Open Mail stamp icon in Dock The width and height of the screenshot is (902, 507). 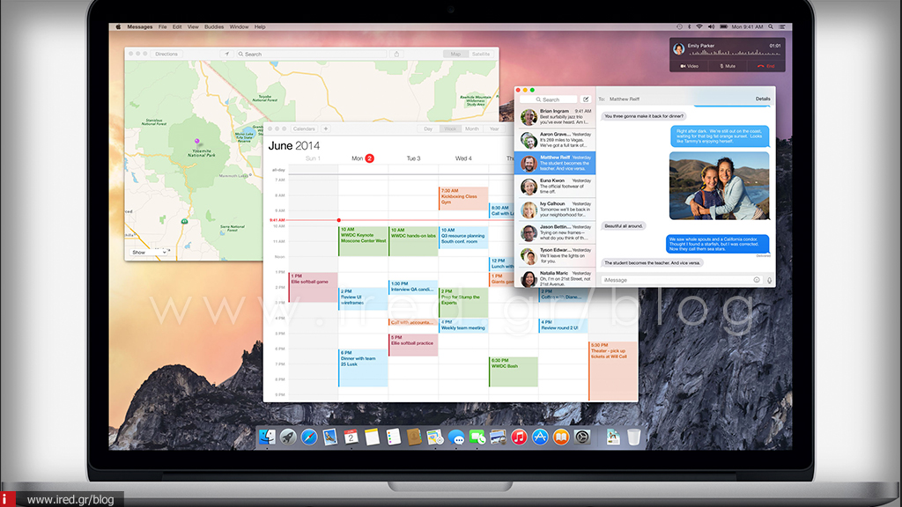click(330, 437)
